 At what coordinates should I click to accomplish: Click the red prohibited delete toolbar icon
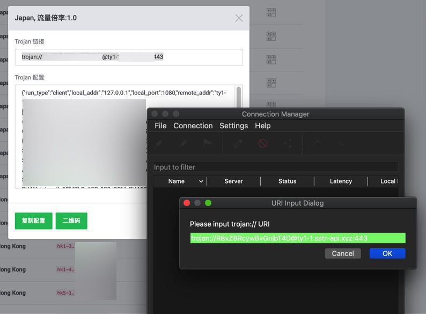coord(263,143)
